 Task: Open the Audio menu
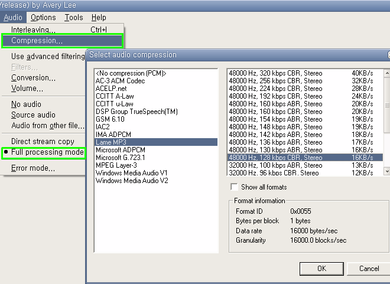click(x=13, y=18)
